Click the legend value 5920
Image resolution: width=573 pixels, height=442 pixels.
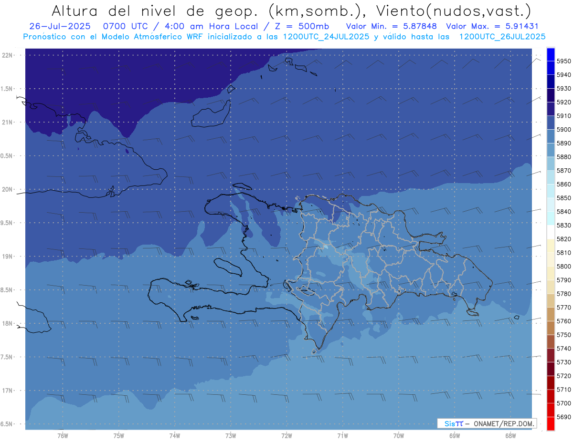(x=563, y=102)
